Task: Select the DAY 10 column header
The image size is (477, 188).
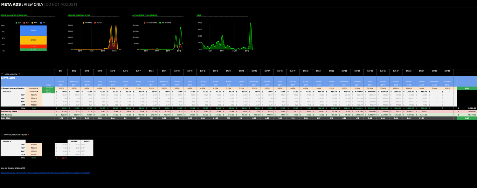Action: (177, 71)
